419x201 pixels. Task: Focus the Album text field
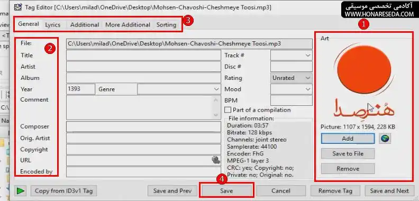pyautogui.click(x=143, y=78)
